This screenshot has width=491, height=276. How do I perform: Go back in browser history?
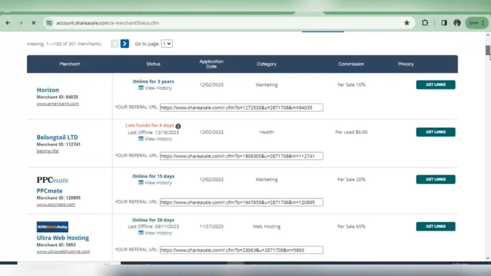8,23
